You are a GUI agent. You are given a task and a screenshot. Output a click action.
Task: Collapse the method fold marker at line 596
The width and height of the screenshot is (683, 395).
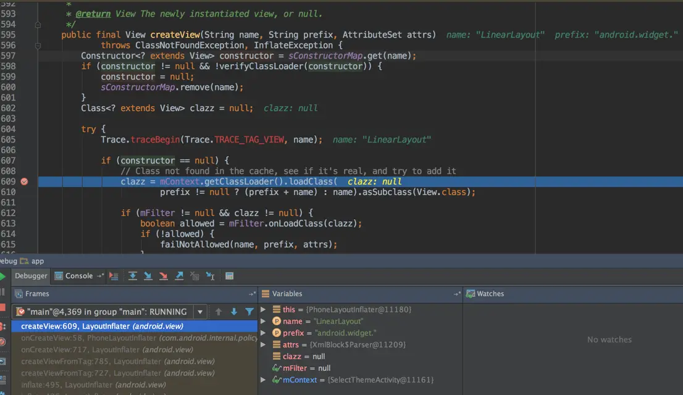[38, 45]
